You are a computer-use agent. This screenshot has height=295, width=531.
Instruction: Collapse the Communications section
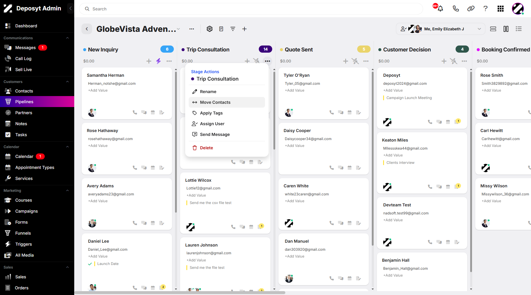point(67,38)
